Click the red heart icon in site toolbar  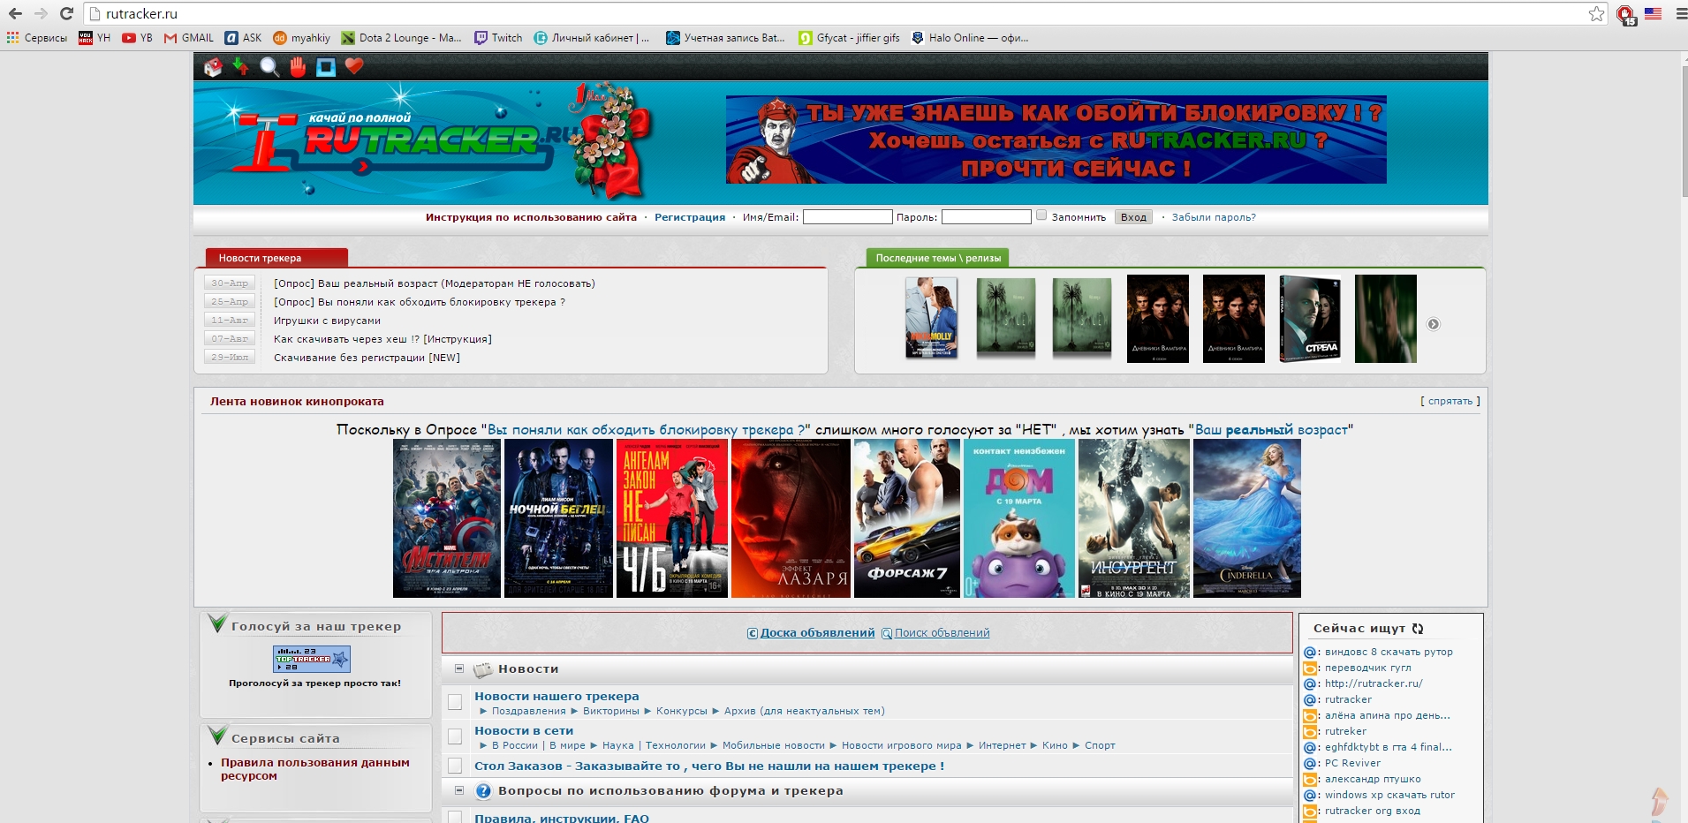(x=354, y=66)
